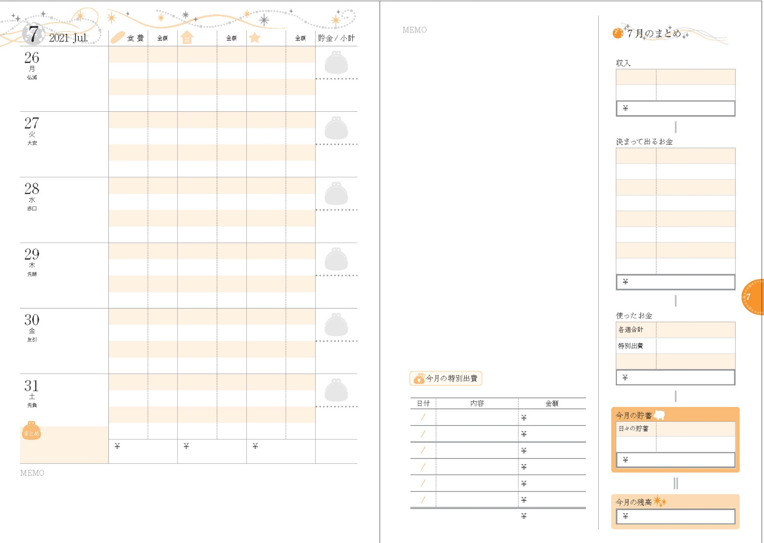Click the 使ったお金 yen total field

point(675,377)
